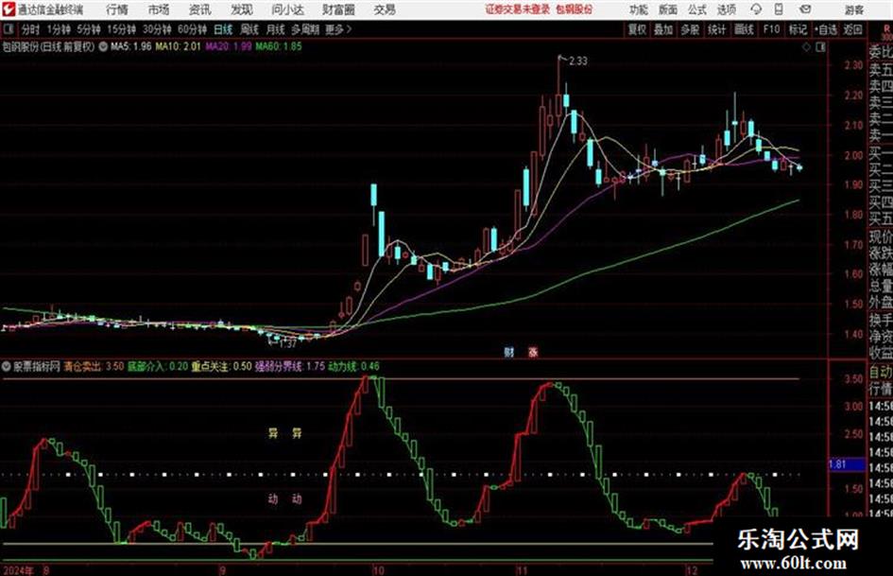Open the 行情 menu
This screenshot has width=893, height=576.
click(x=117, y=9)
